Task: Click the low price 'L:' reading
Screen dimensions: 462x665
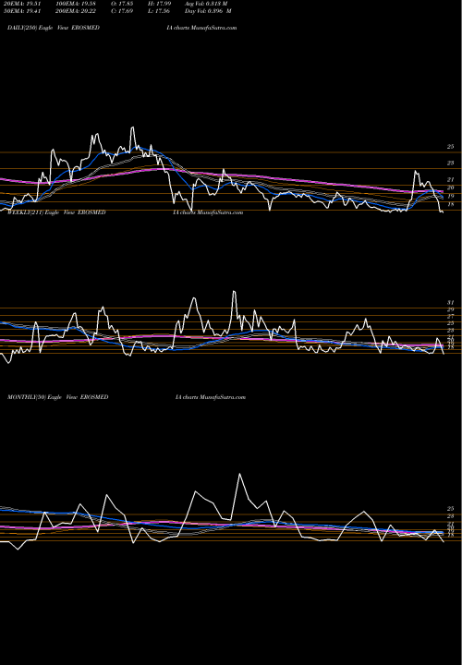Action: pos(159,11)
